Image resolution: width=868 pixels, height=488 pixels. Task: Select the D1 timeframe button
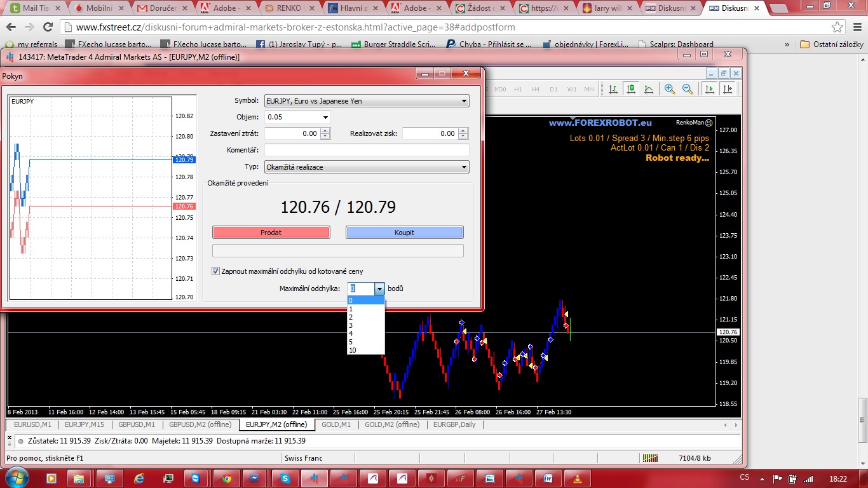553,89
